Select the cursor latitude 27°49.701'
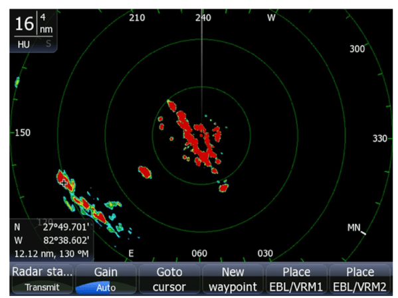The width and height of the screenshot is (398, 298). click(x=66, y=227)
